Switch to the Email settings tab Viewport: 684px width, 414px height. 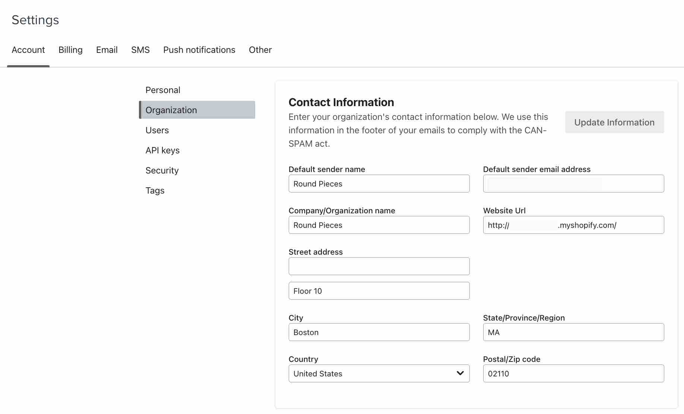click(107, 50)
